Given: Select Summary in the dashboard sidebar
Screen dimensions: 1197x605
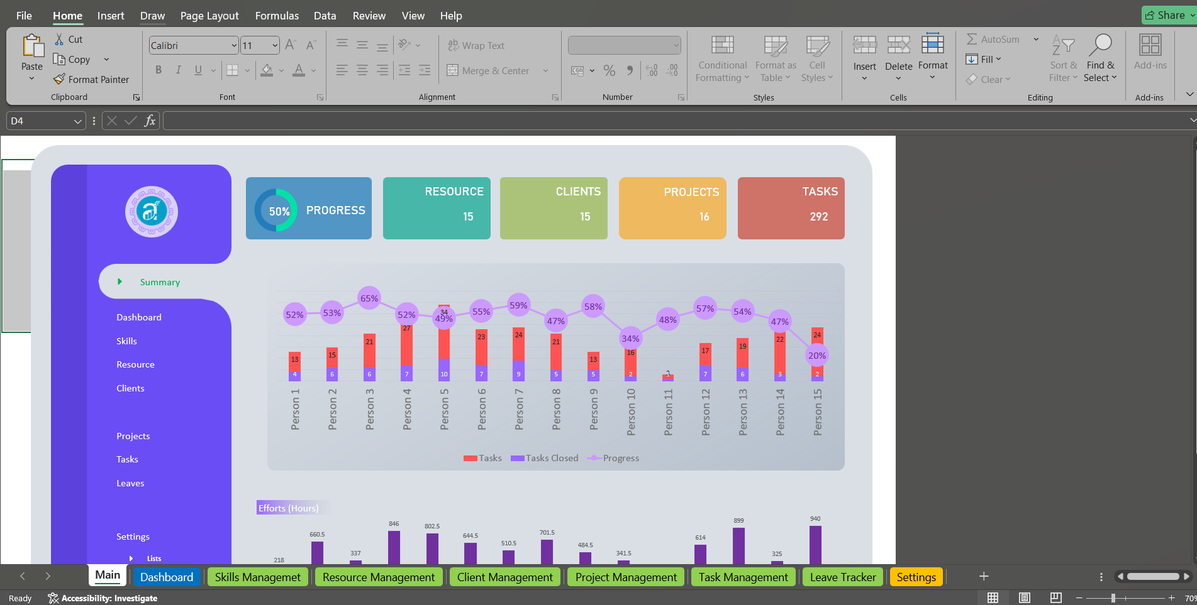Looking at the screenshot, I should 160,281.
